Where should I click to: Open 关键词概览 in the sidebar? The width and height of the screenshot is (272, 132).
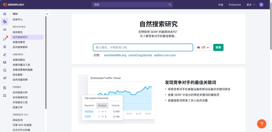click(19, 60)
